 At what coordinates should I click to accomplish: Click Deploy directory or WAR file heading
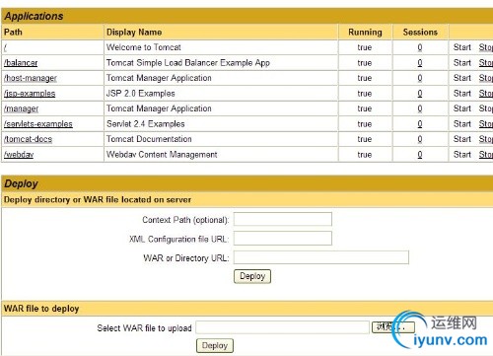[98, 200]
